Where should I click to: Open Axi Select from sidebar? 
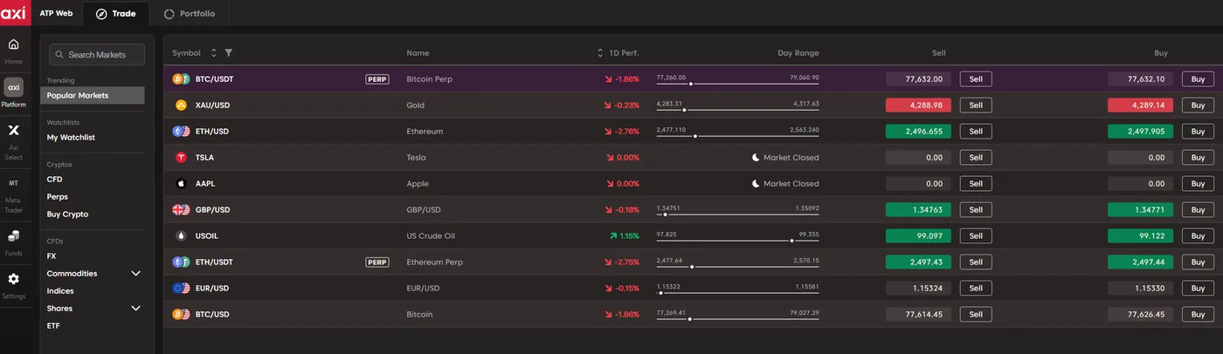(x=13, y=131)
